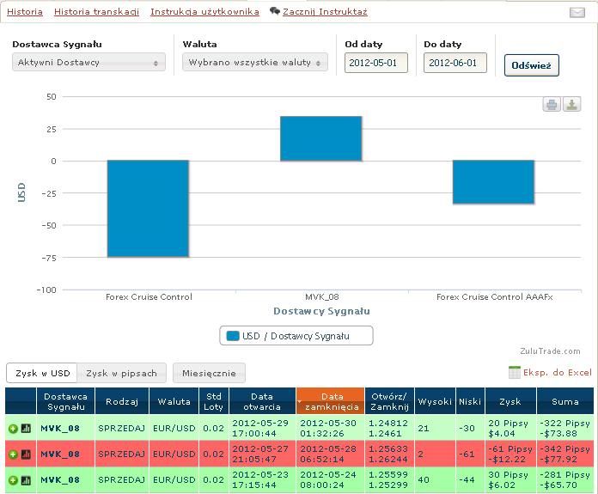Image resolution: width=598 pixels, height=494 pixels.
Task: Click the '-281 Pipsy -$65.70' sum cell
Action: pos(565,480)
